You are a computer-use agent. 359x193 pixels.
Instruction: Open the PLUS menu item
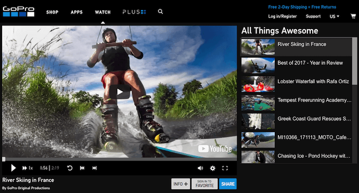[134, 12]
